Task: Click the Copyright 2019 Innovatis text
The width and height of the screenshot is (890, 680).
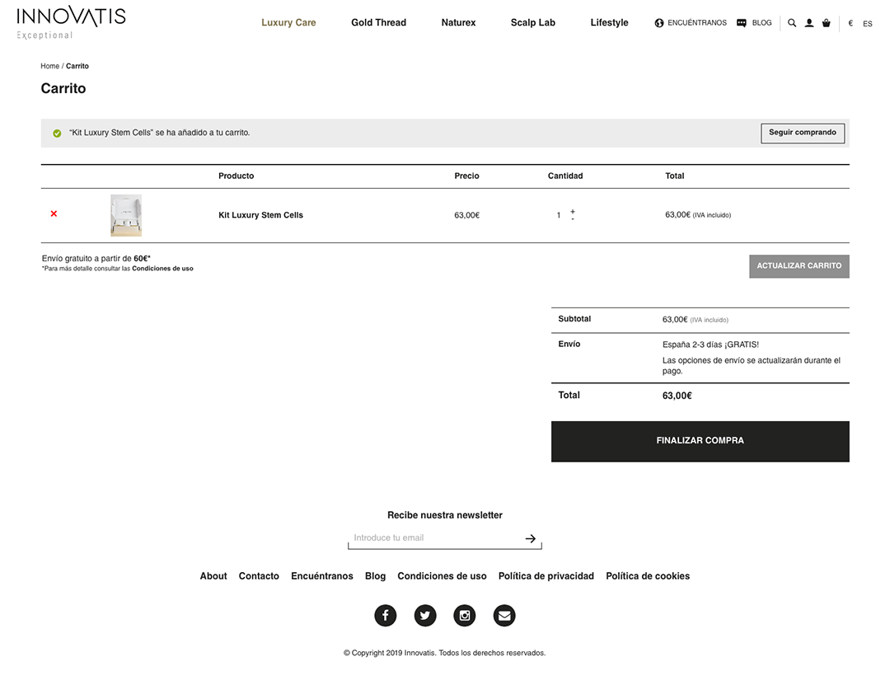Action: pyautogui.click(x=444, y=654)
